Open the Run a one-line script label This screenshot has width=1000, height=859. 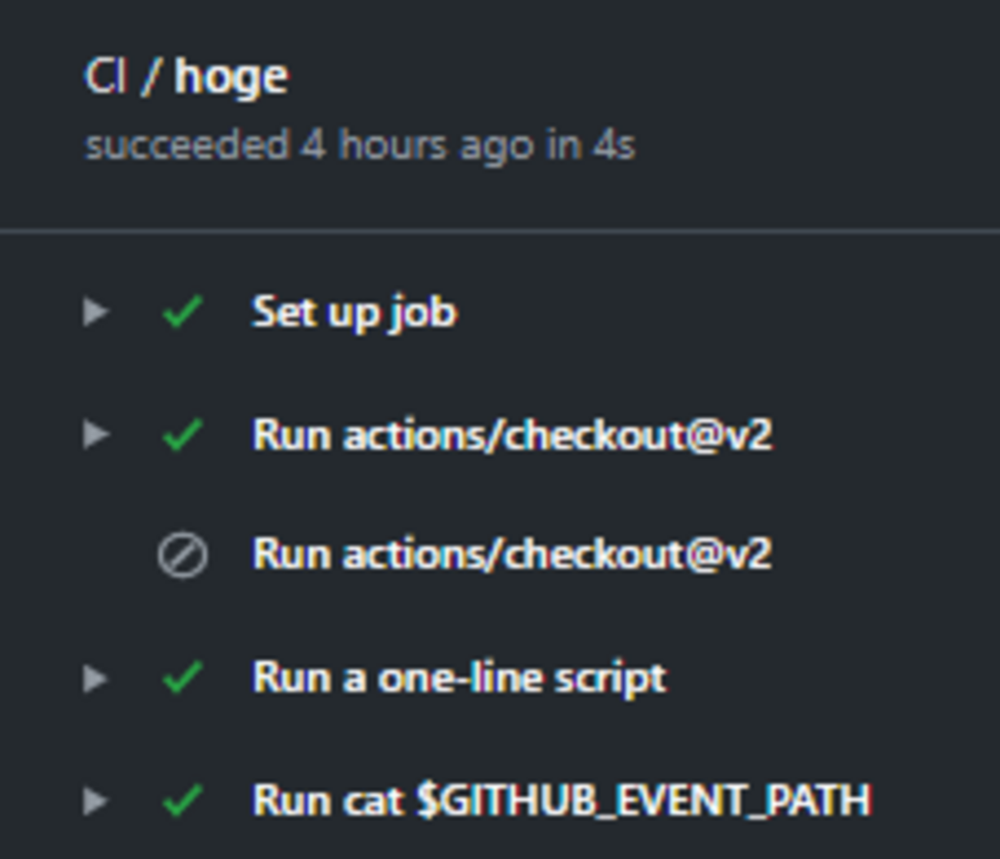coord(459,678)
